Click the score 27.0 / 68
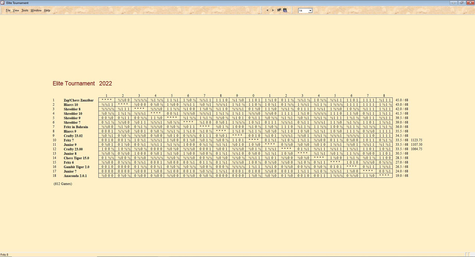This screenshot has height=257, width=475. point(402,163)
